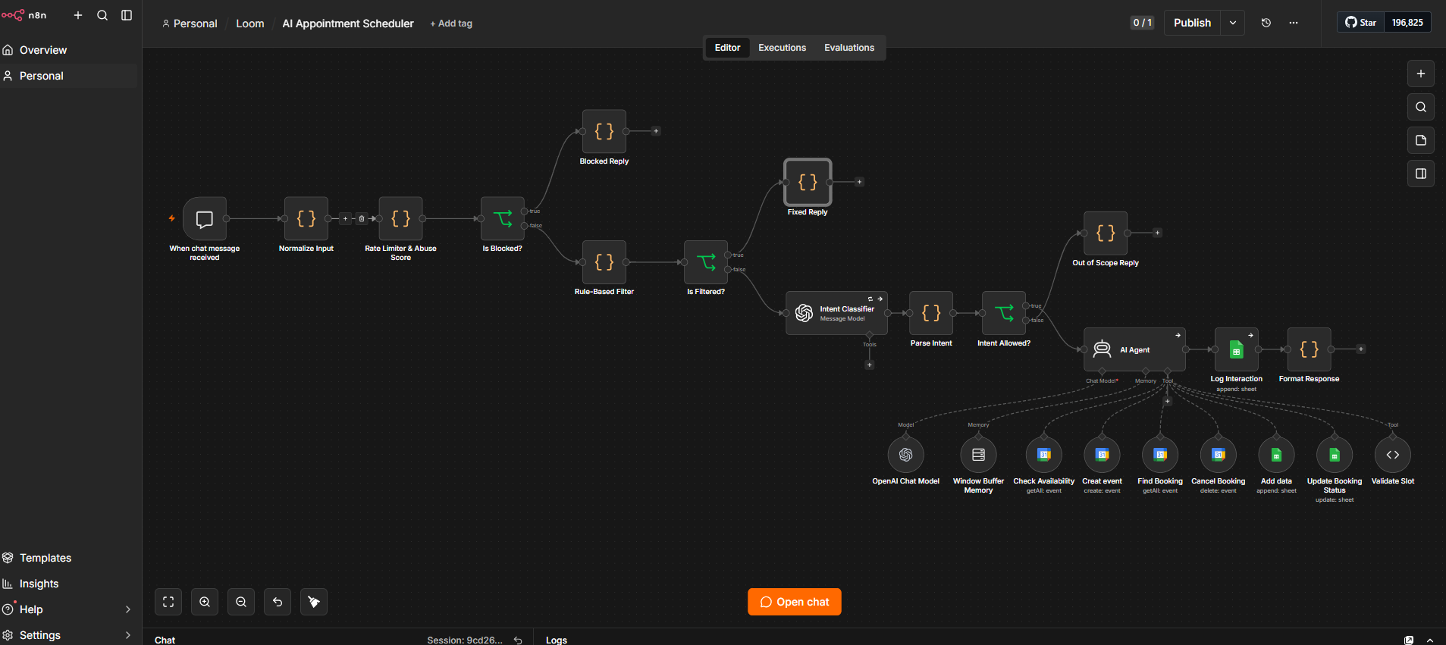This screenshot has width=1446, height=645.
Task: Select the Normalize Input code node
Action: click(306, 218)
